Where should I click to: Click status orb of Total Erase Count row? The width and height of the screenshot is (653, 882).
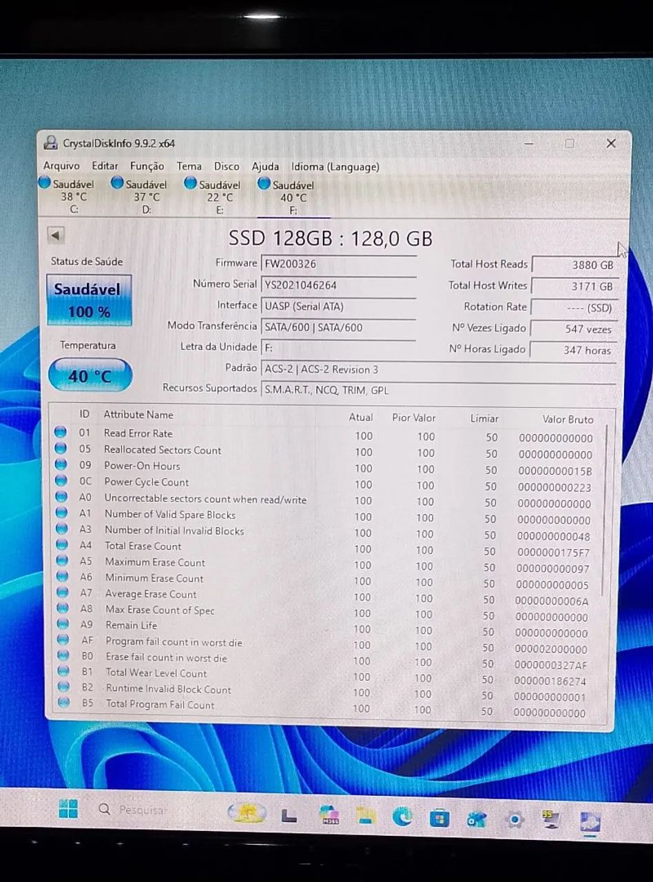62,545
